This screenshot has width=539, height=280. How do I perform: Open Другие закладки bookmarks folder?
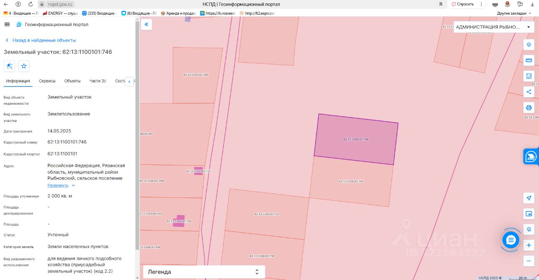514,13
